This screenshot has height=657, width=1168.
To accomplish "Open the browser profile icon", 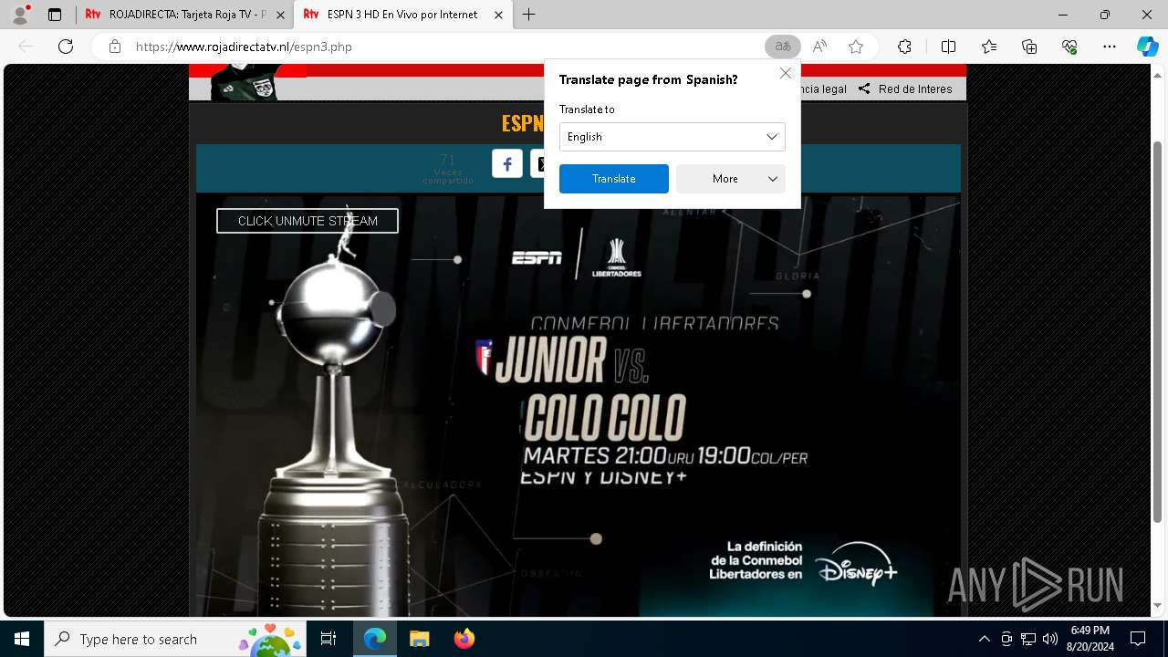I will [20, 15].
